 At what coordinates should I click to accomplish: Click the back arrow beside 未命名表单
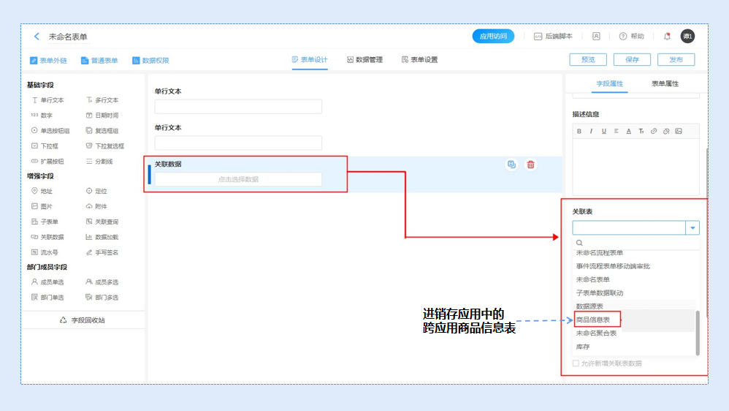pos(37,37)
